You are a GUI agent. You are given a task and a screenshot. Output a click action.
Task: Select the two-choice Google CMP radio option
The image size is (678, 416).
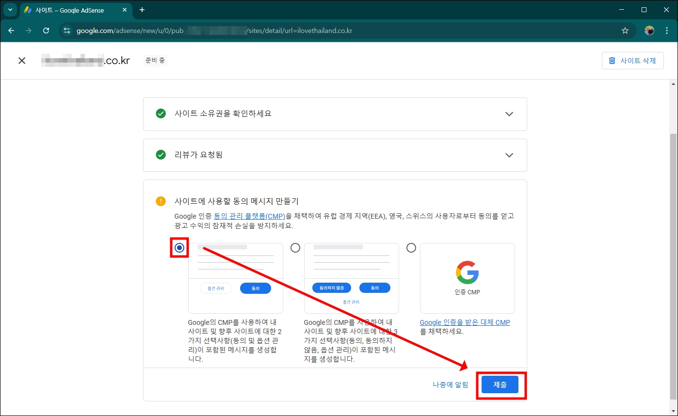179,248
